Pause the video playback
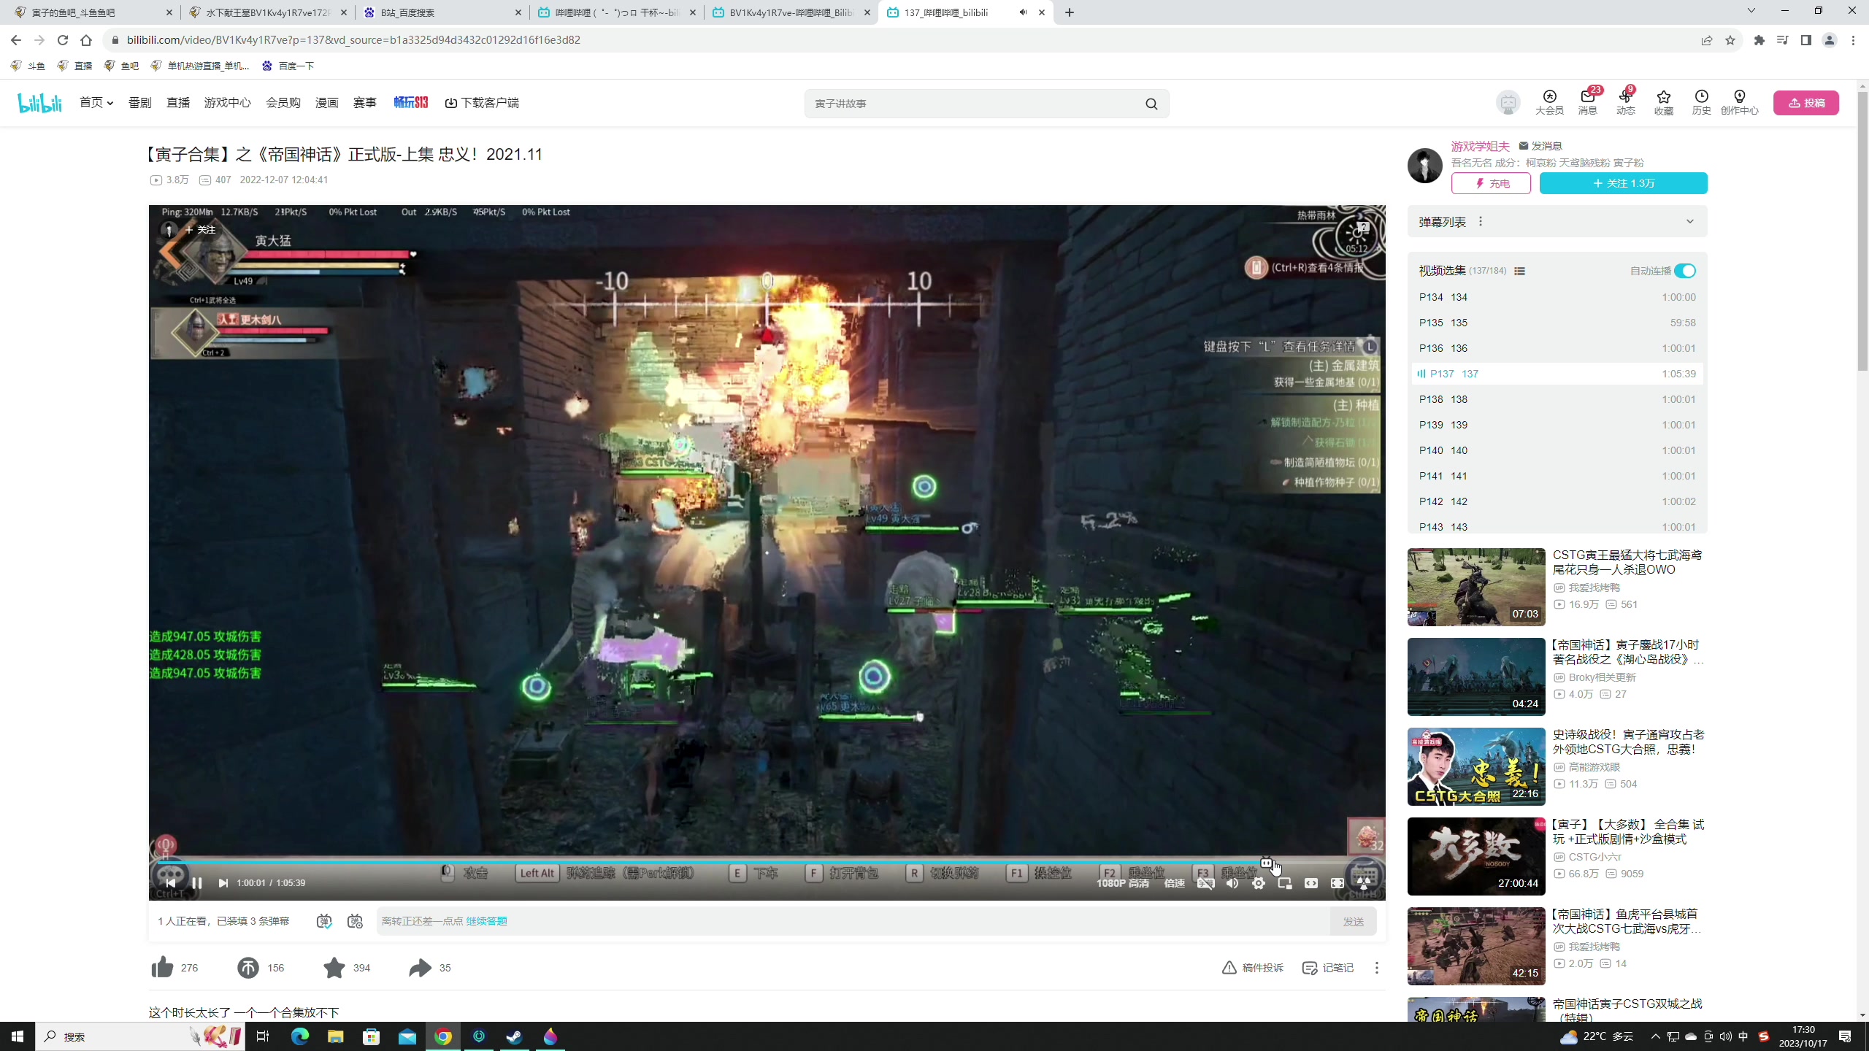This screenshot has width=1869, height=1051. [x=196, y=883]
